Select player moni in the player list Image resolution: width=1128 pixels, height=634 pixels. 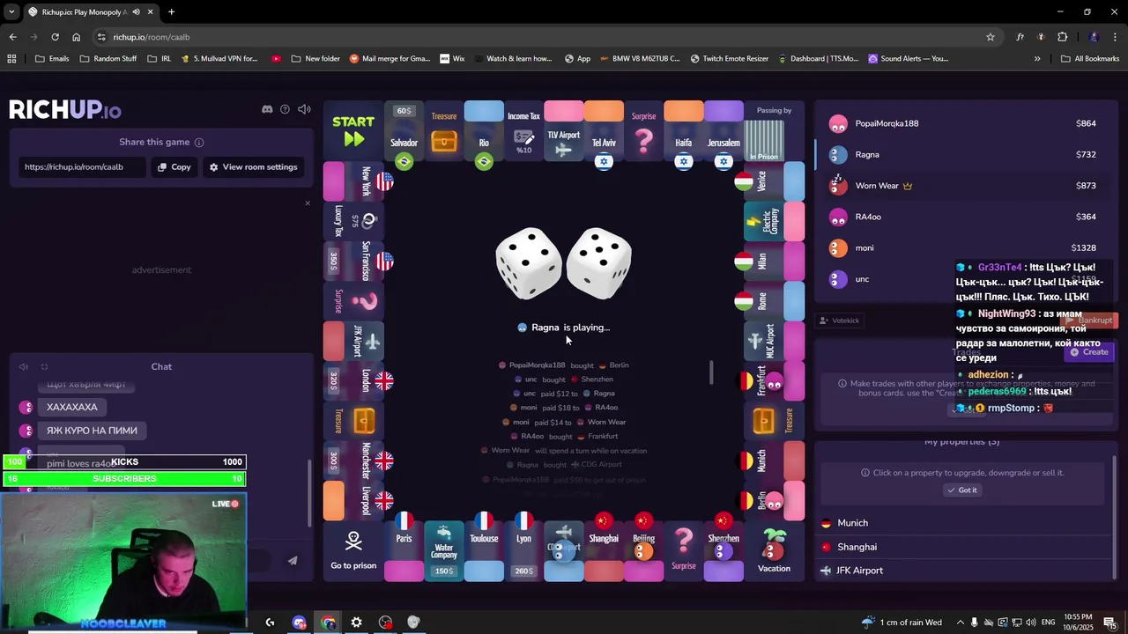point(962,248)
